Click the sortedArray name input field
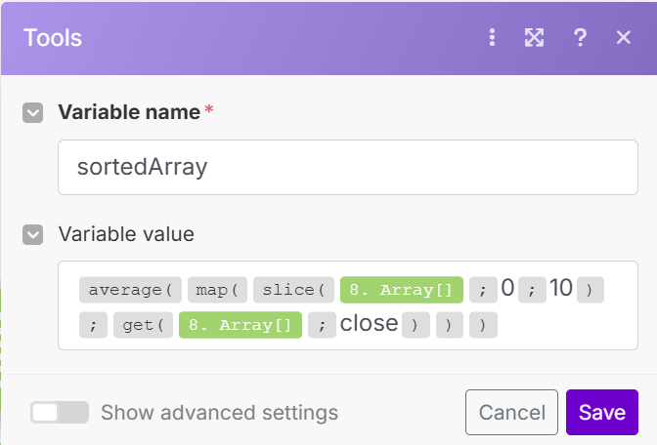Image resolution: width=657 pixels, height=445 pixels. tap(347, 167)
